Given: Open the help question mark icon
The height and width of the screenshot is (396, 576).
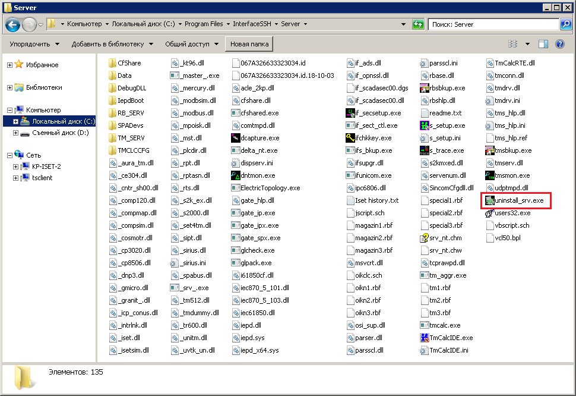Looking at the screenshot, I should pos(559,44).
